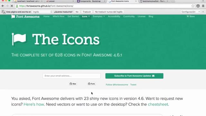This screenshot has height=116, width=206.
Task: Open the Chrome hamburger menu
Action: point(203,6)
